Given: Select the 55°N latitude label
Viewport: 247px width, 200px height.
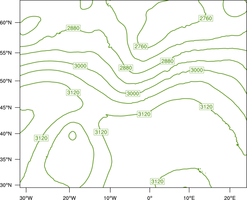Looking at the screenshot, I should point(6,53).
